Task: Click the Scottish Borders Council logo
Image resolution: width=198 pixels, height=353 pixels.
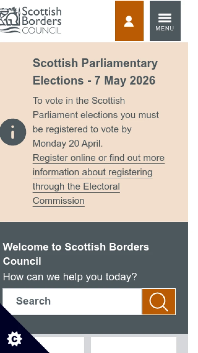Action: 31,21
